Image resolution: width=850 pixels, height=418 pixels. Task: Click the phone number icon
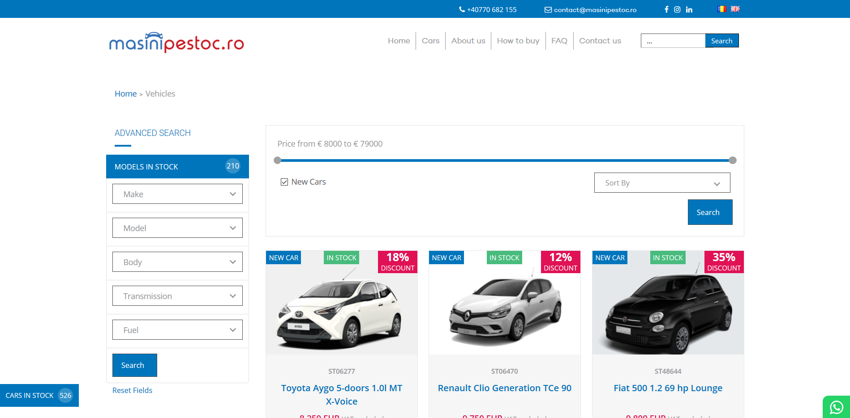pos(462,9)
